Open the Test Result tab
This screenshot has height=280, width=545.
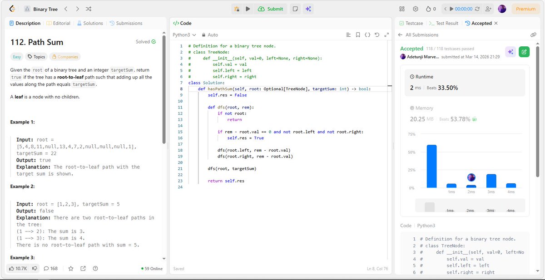pyautogui.click(x=444, y=23)
